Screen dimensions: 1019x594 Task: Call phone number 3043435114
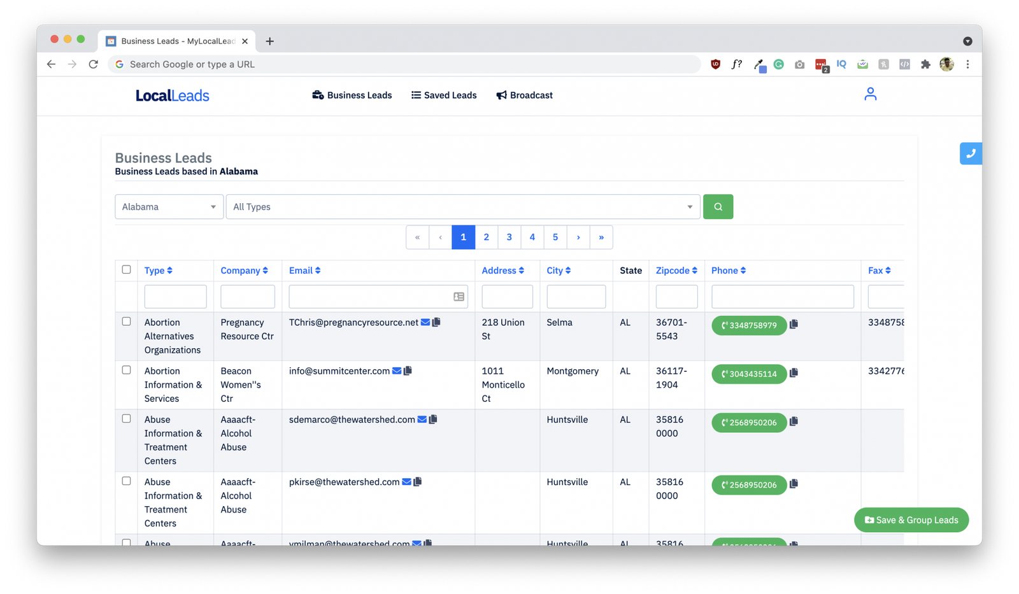coord(749,374)
